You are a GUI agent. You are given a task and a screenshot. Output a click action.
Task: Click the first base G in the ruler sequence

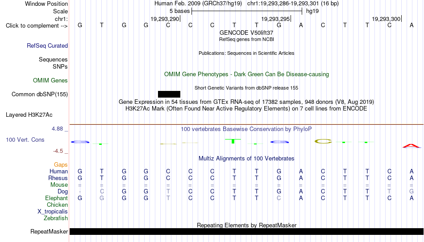click(x=80, y=25)
